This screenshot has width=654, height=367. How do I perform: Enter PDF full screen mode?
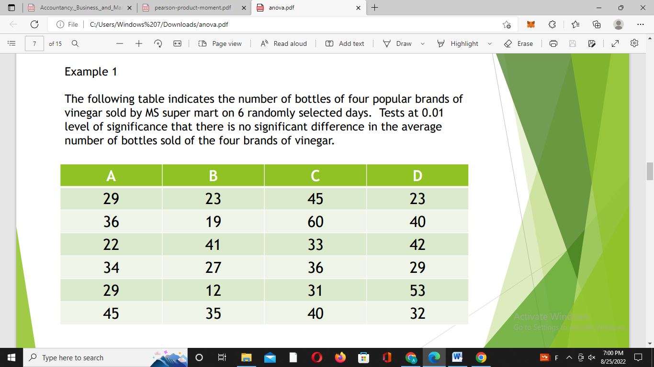pyautogui.click(x=615, y=43)
